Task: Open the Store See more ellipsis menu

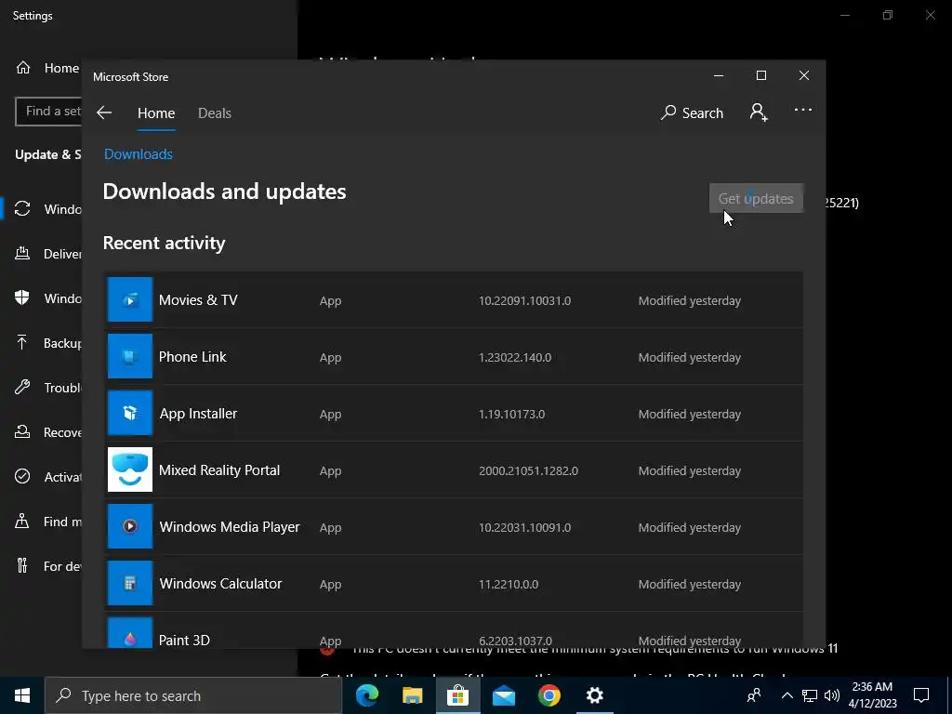Action: [802, 110]
